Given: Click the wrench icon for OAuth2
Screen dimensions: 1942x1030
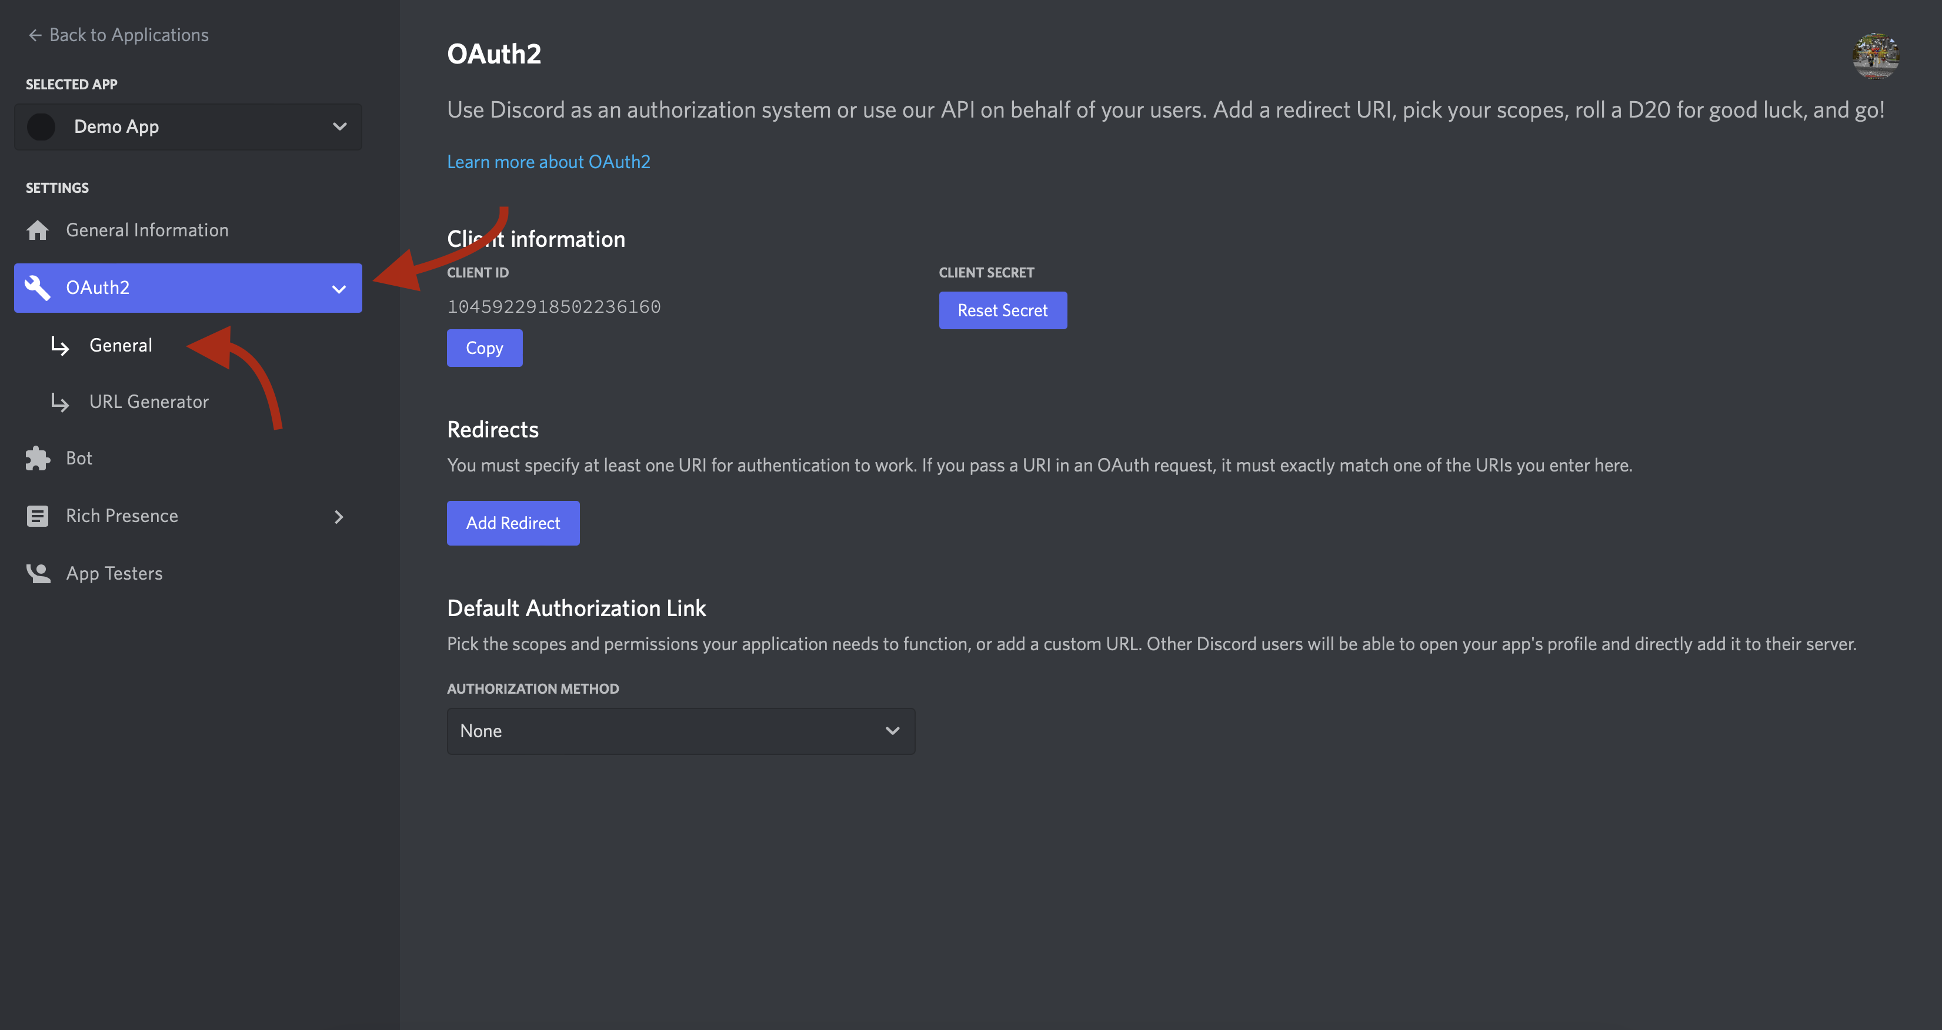Looking at the screenshot, I should click(x=38, y=287).
